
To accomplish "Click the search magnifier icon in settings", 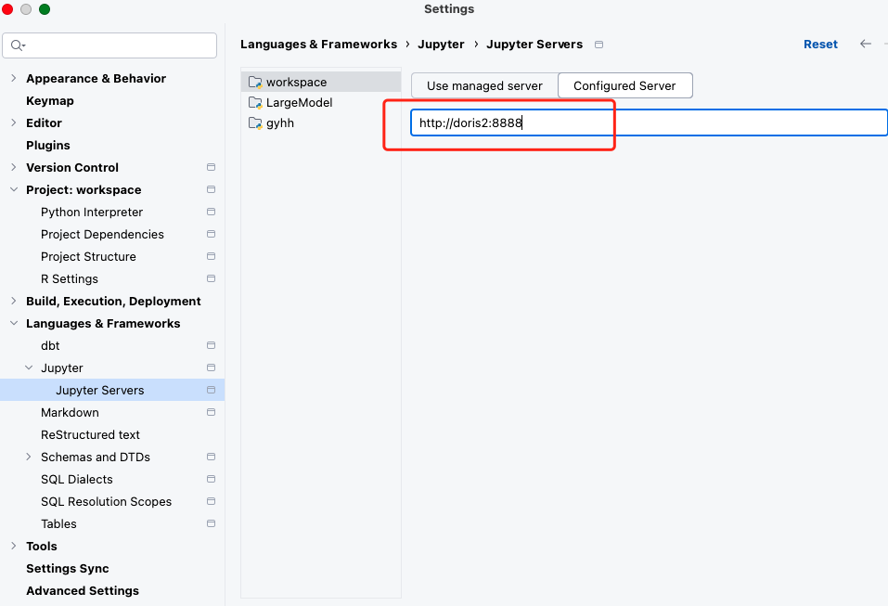I will pos(18,45).
